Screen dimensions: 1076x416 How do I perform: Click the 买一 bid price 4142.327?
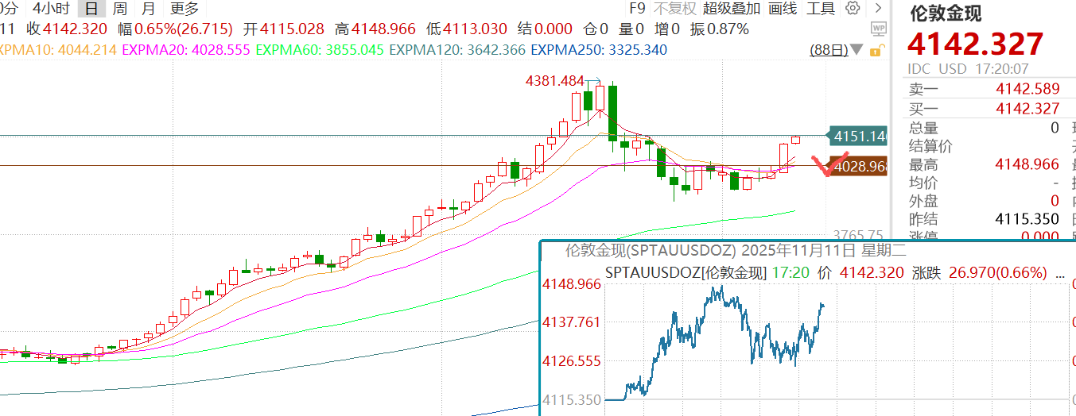pos(1027,109)
